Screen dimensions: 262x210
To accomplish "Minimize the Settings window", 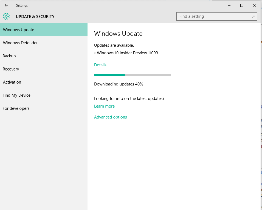I will pyautogui.click(x=229, y=5).
